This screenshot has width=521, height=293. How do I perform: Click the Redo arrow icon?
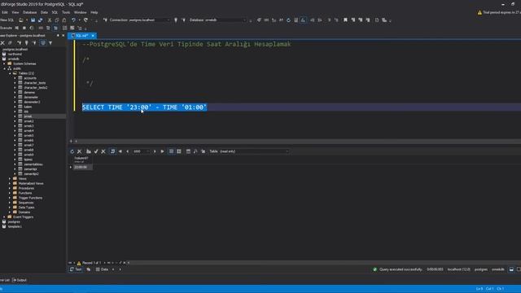tap(85, 20)
